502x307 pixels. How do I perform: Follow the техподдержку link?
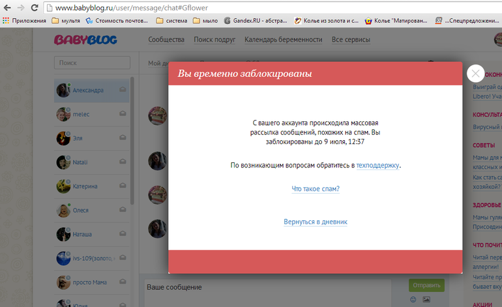377,165
